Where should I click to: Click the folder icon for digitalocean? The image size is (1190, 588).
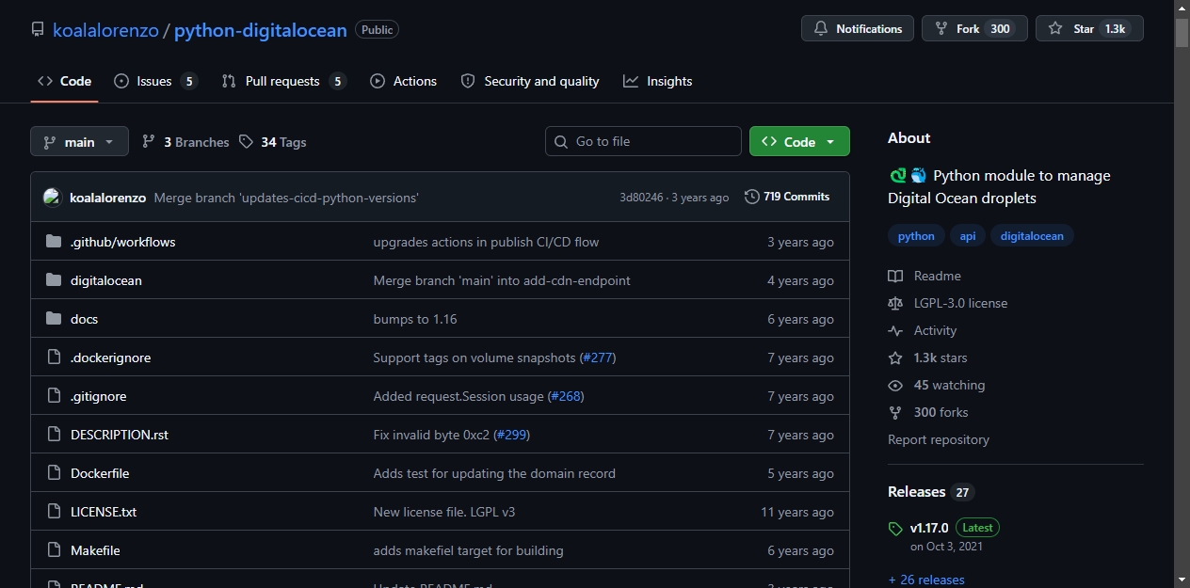point(54,280)
